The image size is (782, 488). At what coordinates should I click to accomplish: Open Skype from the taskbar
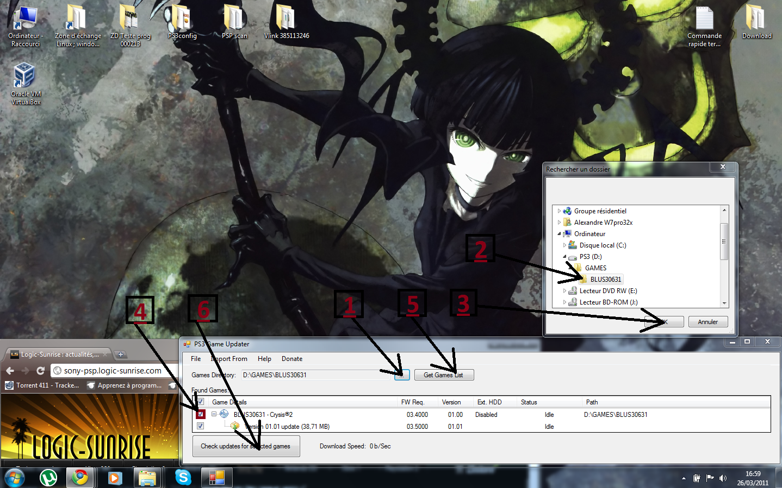[183, 478]
